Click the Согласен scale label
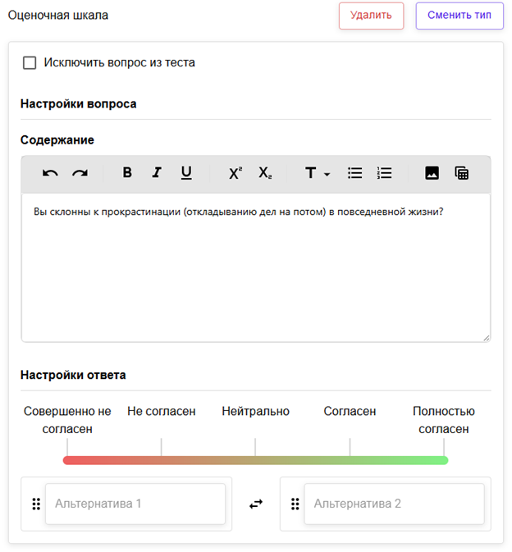 click(x=350, y=411)
